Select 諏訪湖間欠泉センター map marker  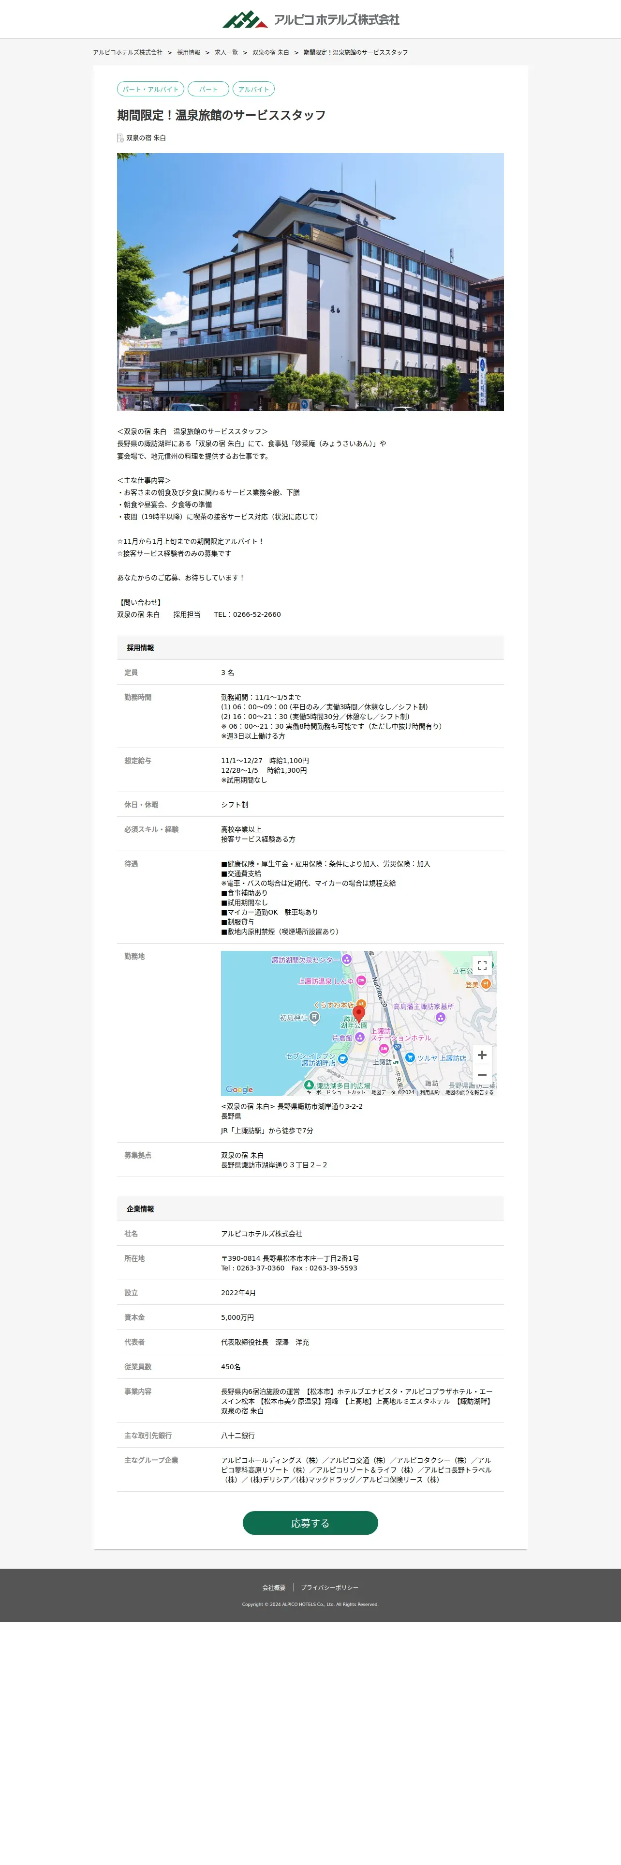point(346,959)
